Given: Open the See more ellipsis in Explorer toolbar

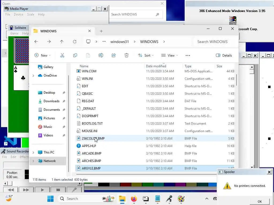Looking at the screenshot, I should pyautogui.click(x=188, y=56).
